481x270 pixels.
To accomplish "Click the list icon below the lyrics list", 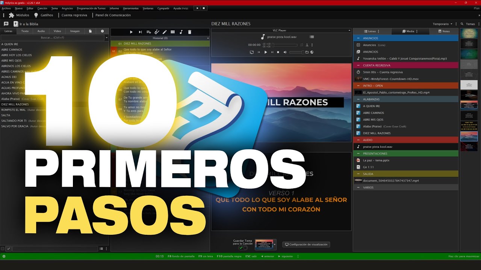I will (x=101, y=249).
